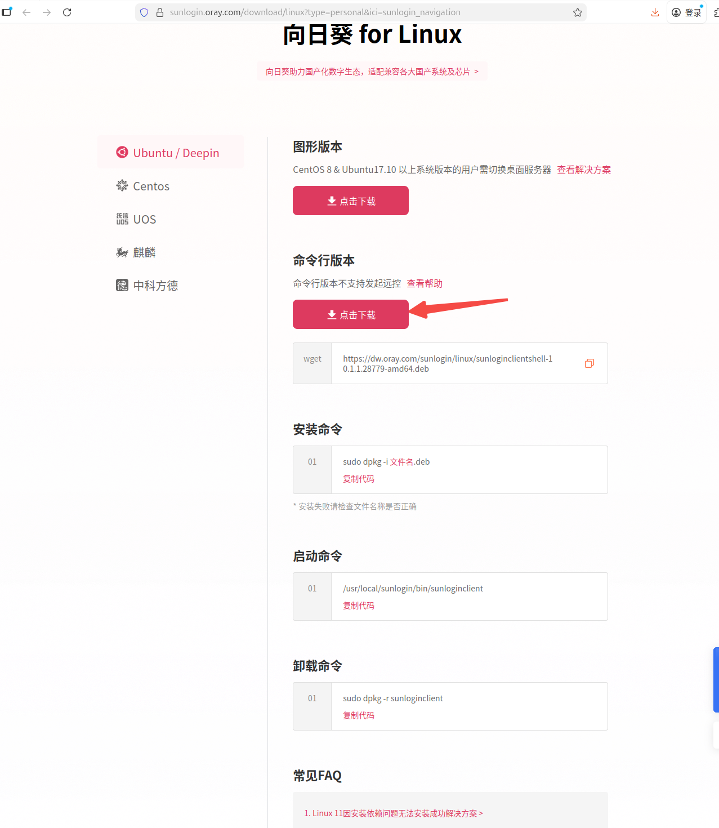This screenshot has height=828, width=719.
Task: Download the 命令行版本 with 点击下载
Action: [x=351, y=314]
